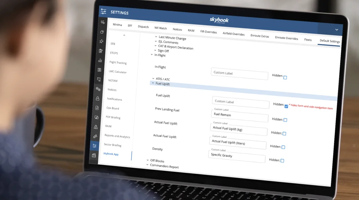This screenshot has height=200, width=359.
Task: Expand the Off Blocks section
Action: point(148,160)
